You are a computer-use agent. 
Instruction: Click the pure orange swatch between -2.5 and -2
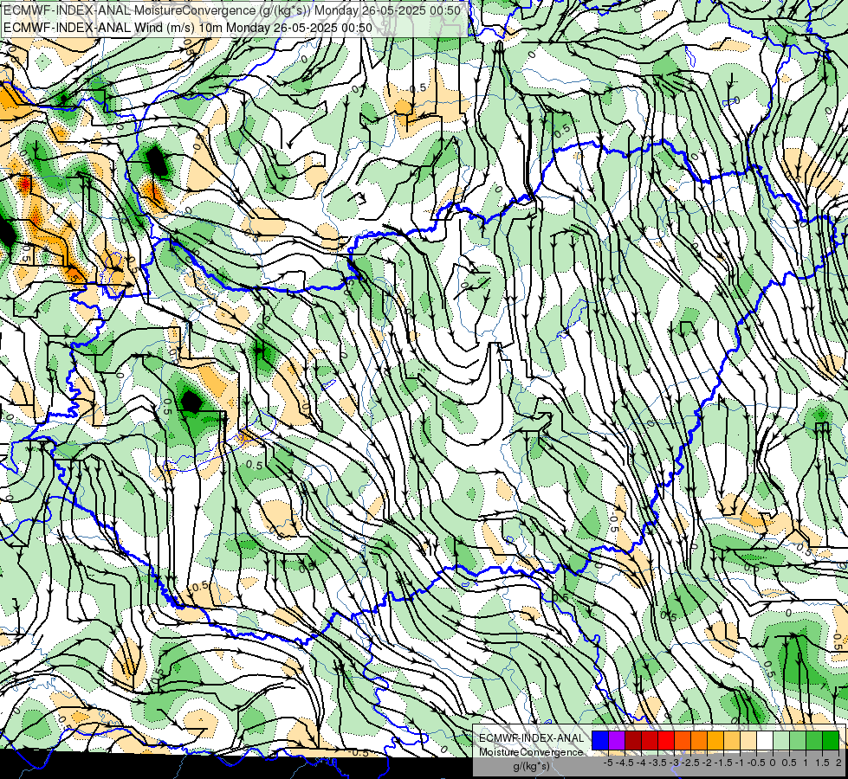click(x=699, y=740)
